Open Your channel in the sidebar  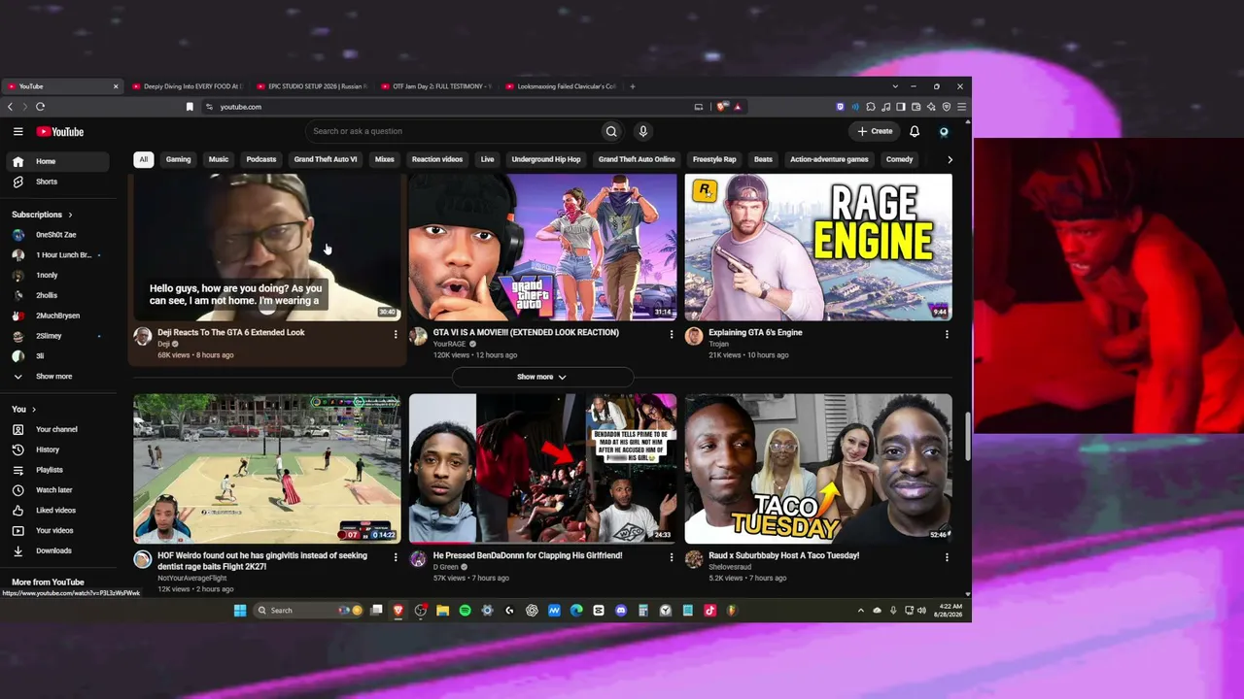coord(60,429)
